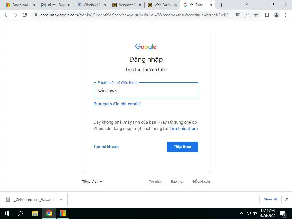Open File Explorer from the taskbar
The image size is (292, 219).
pos(35,213)
